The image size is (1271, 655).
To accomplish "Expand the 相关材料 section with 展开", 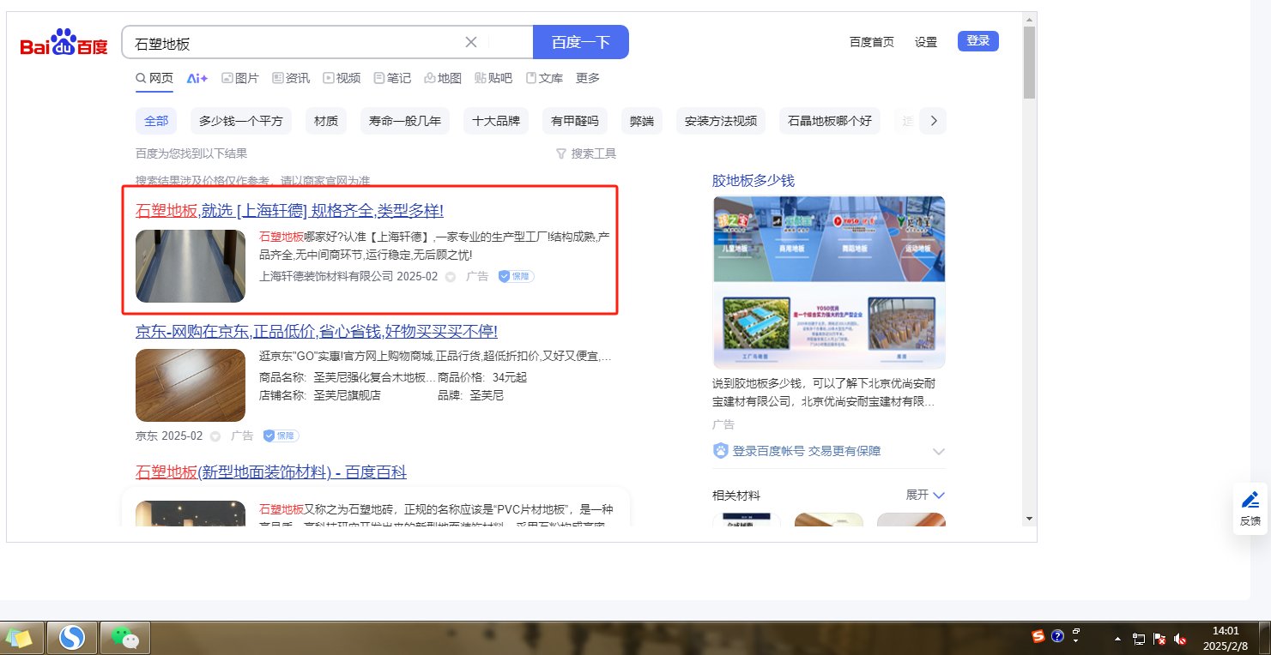I will (925, 495).
